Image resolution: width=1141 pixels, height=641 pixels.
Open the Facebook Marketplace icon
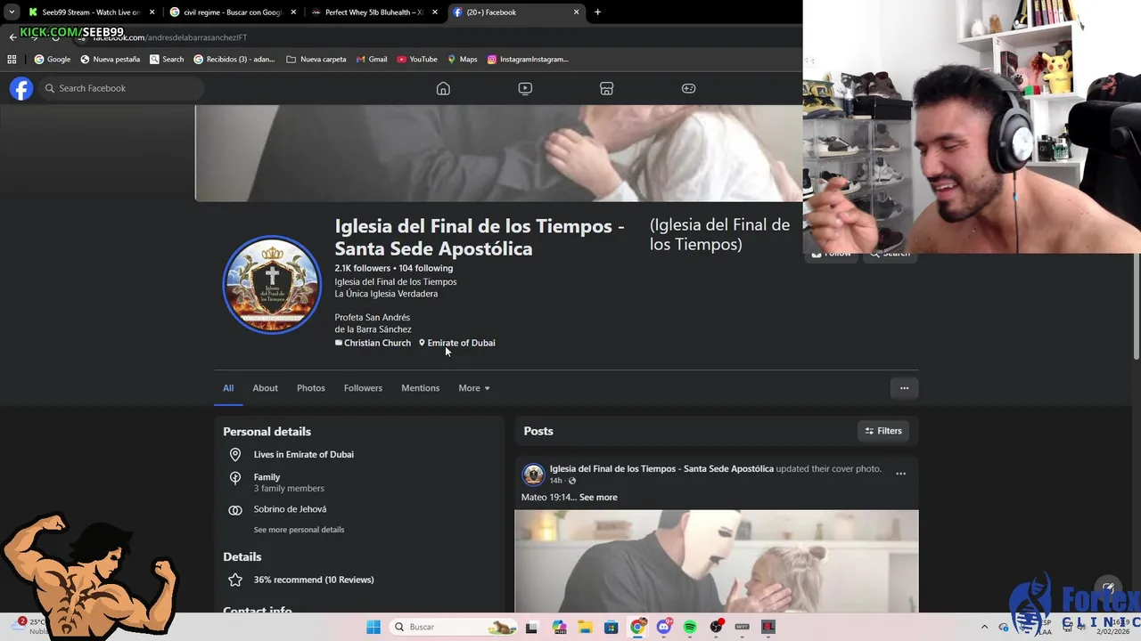tap(606, 88)
